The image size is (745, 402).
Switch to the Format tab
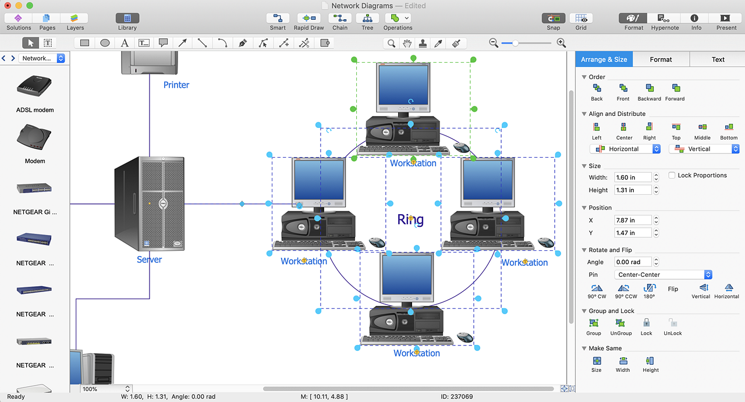[x=661, y=59]
